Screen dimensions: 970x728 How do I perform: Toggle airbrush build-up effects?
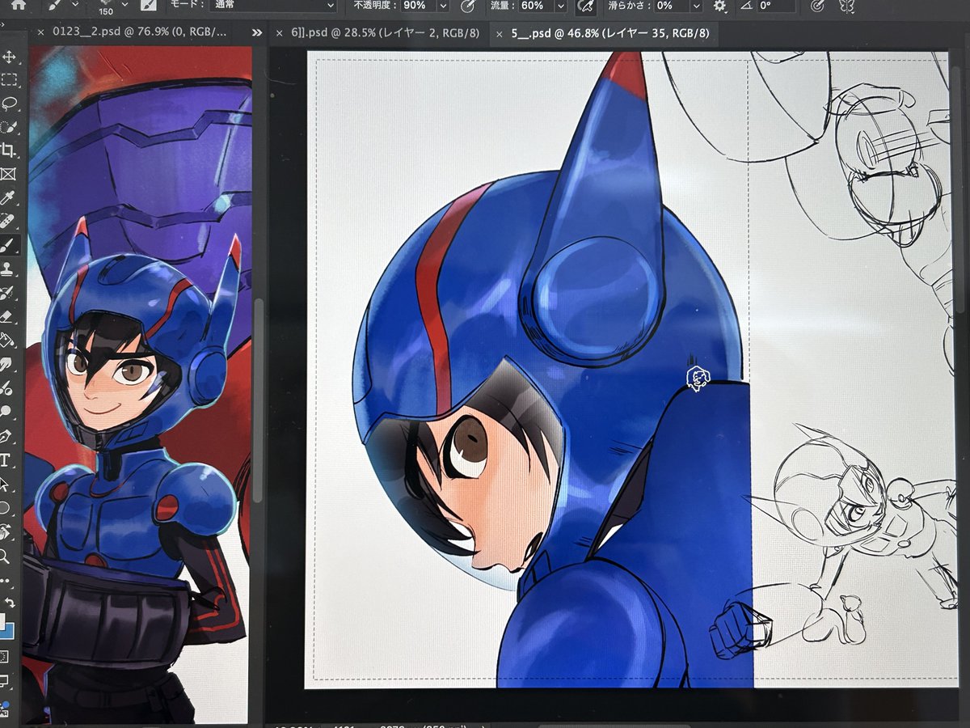(x=584, y=6)
